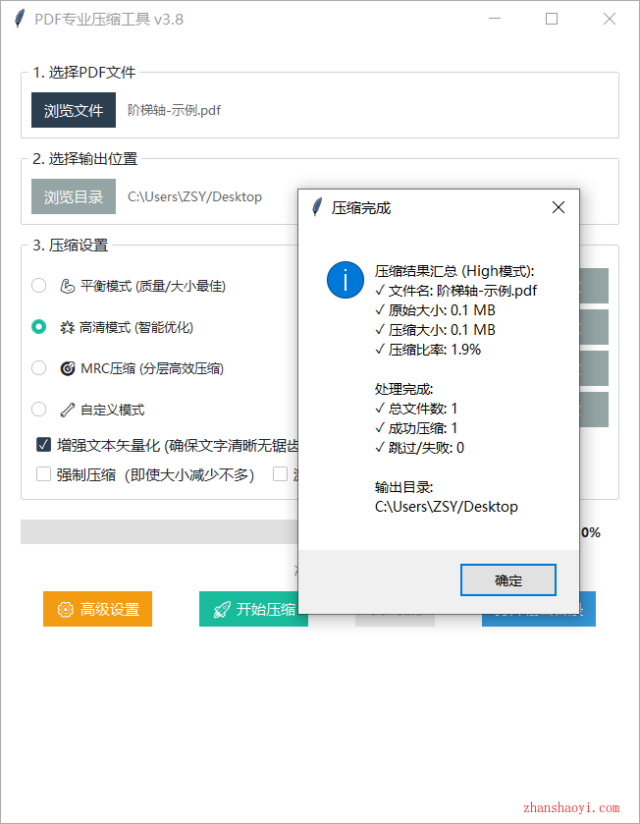This screenshot has height=824, width=640.
Task: Click 开始压缩 button
Action: tap(253, 609)
